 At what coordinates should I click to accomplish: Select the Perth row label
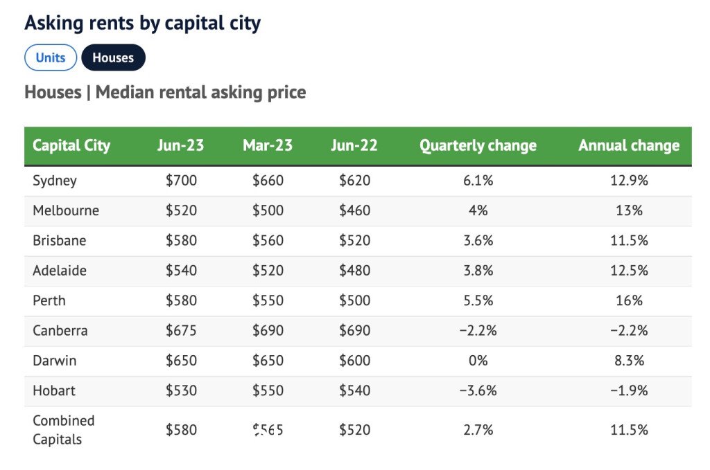pos(49,300)
